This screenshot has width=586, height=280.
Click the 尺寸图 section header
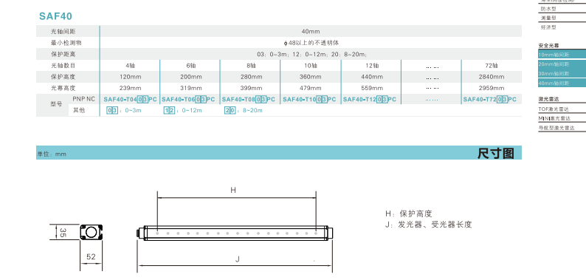click(495, 153)
